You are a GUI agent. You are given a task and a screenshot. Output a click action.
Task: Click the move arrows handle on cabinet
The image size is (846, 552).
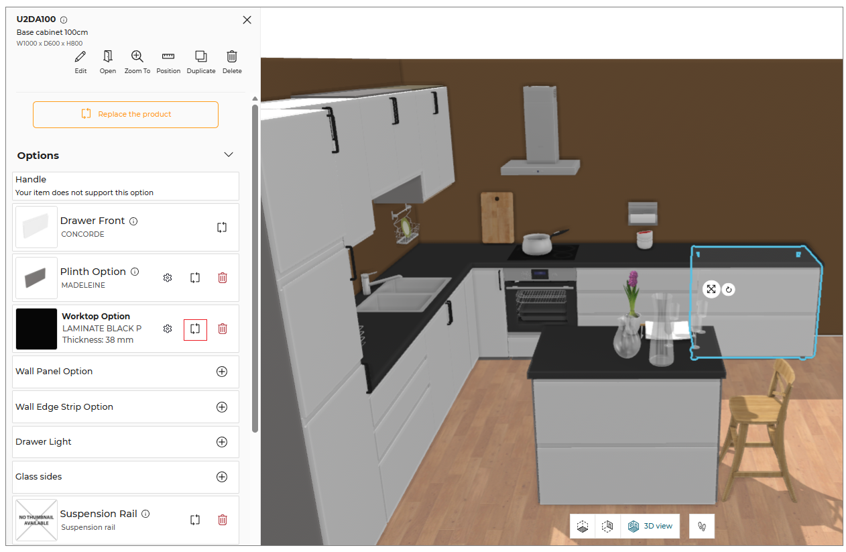coord(711,289)
